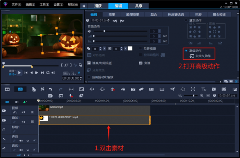The width and height of the screenshot is (240, 158).
Task: Mute the 视频 track
Action: [x=23, y=112]
